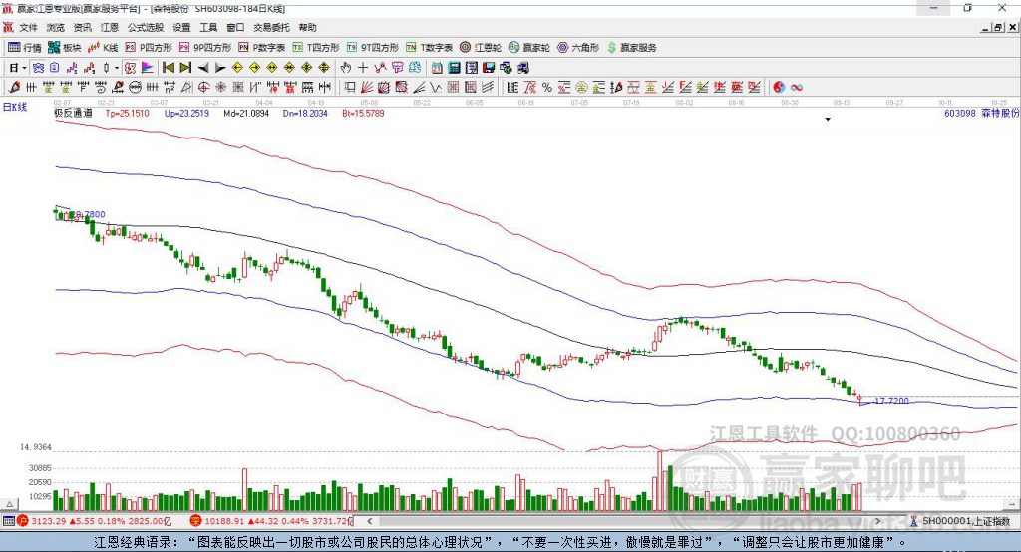Click the Bt=15.5789 value
The height and width of the screenshot is (552, 1021).
click(363, 114)
